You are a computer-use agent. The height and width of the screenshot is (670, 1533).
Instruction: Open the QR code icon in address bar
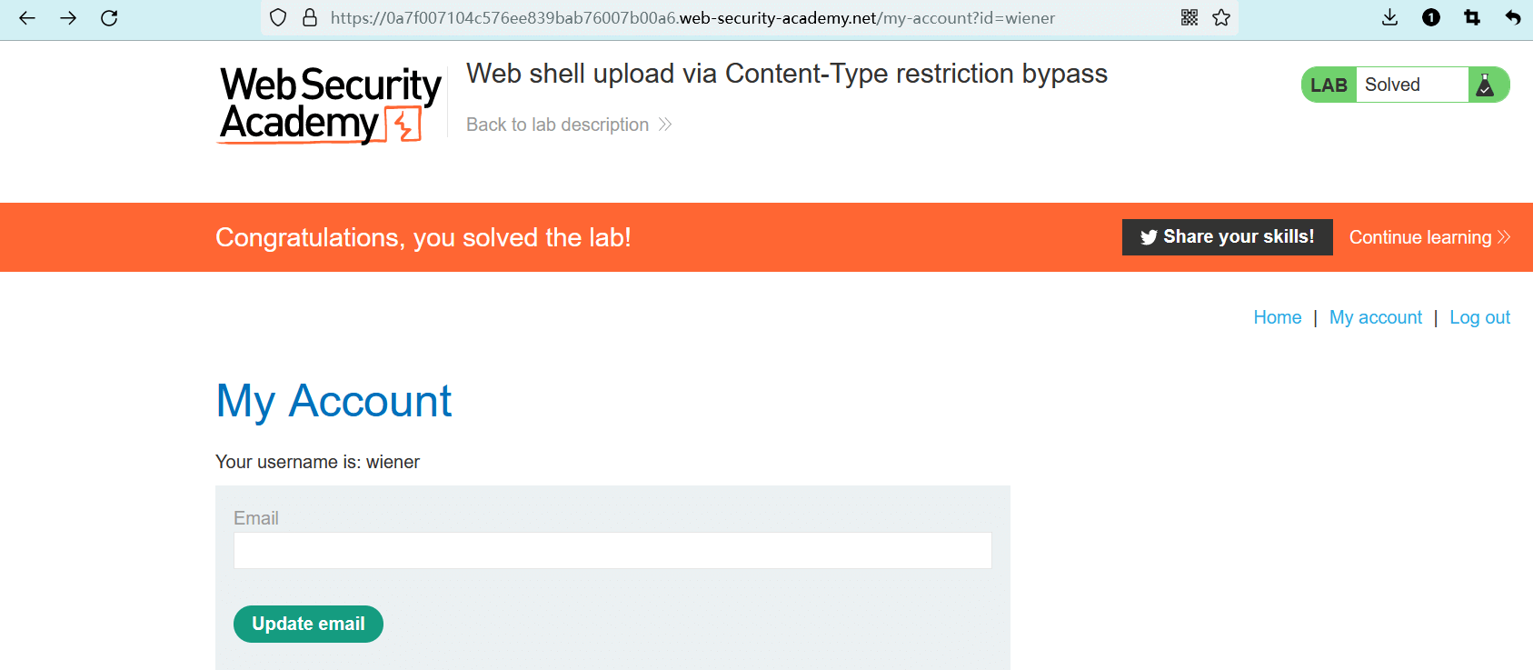point(1189,18)
